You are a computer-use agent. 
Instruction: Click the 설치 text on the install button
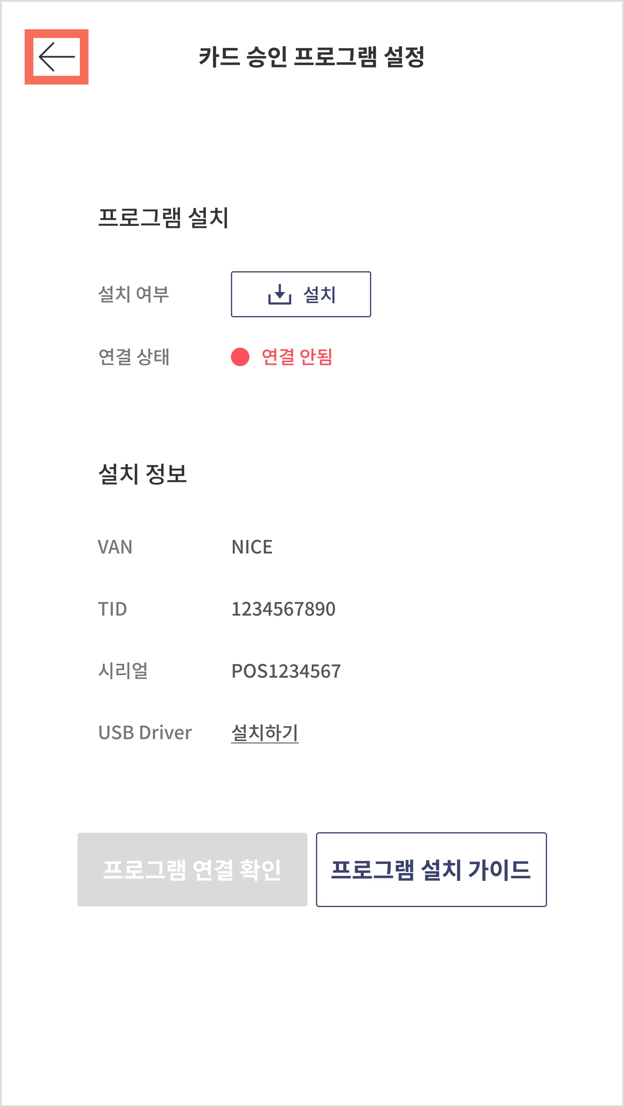[320, 295]
